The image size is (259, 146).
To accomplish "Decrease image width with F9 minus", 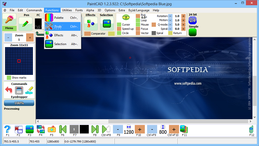I will point(118,129).
